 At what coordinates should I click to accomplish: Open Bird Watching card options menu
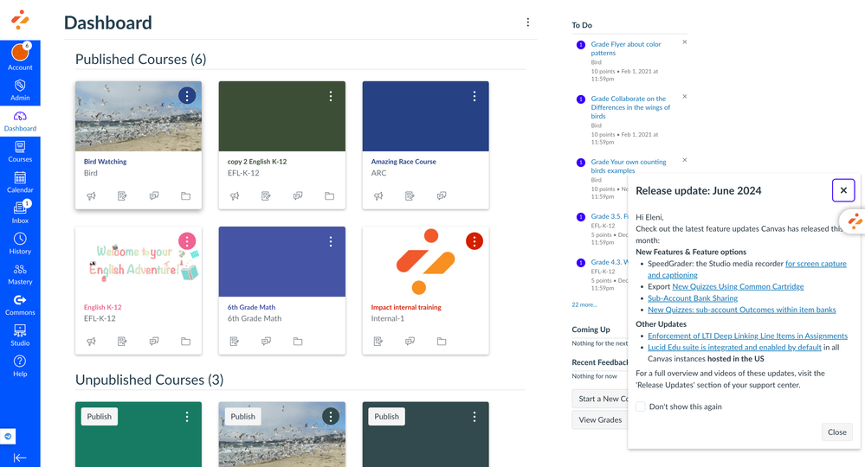tap(187, 96)
